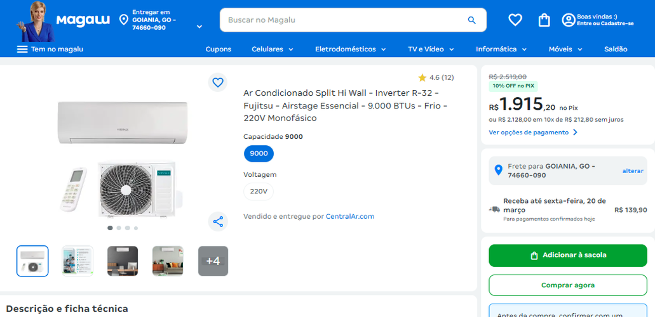Click the share product icon
This screenshot has width=655, height=317.
218,221
